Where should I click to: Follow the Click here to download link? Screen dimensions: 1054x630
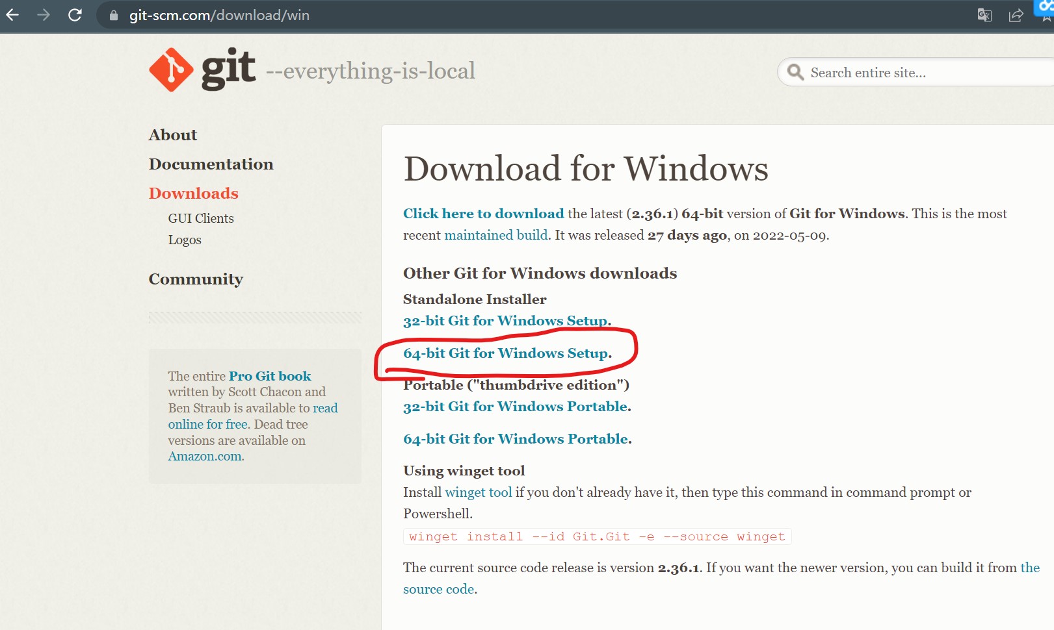coord(484,214)
